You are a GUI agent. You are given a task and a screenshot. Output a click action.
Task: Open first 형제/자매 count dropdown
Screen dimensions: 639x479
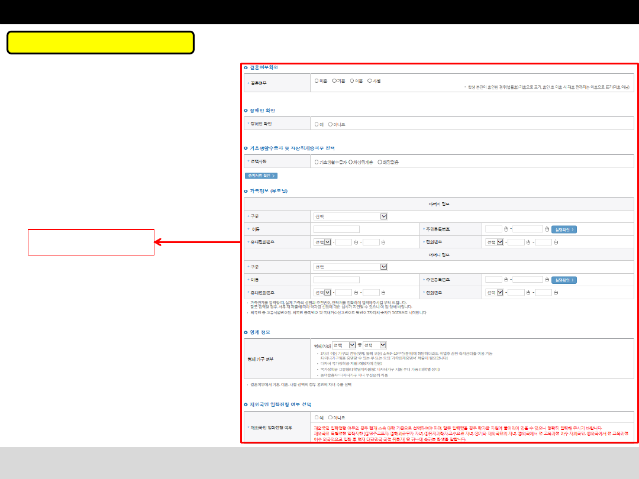(344, 345)
